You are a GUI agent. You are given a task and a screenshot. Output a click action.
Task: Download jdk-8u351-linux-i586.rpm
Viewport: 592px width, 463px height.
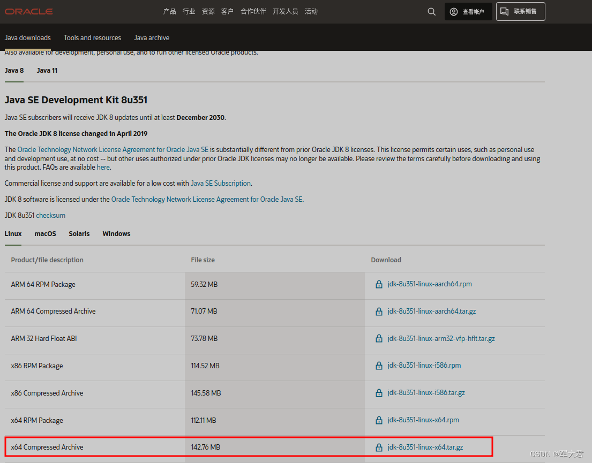424,366
